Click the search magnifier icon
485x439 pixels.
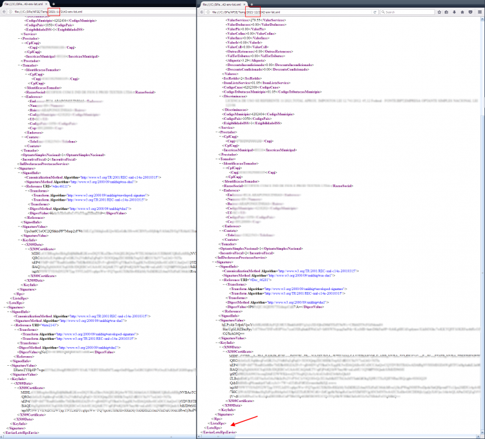click(383, 12)
